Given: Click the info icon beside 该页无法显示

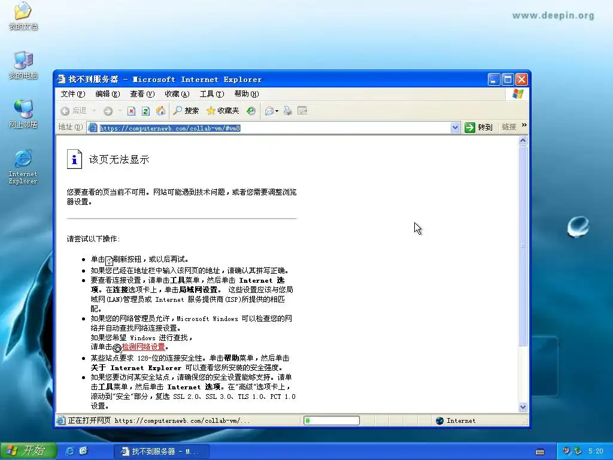Looking at the screenshot, I should pos(74,159).
